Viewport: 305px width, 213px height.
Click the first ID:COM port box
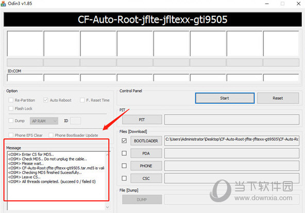(x=25, y=78)
